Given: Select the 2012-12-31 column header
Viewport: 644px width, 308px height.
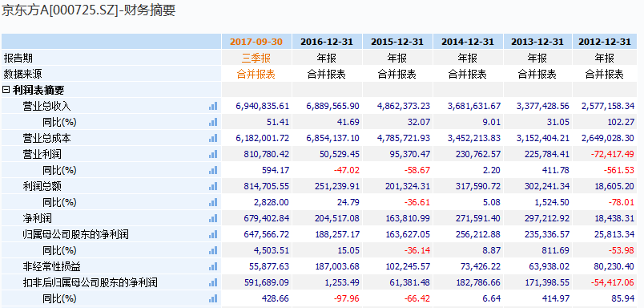Looking at the screenshot, I should click(605, 42).
